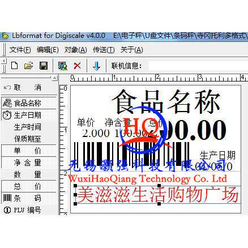Select the 食品名称 field tool
Screen dimensions: 248x248
click(29, 103)
